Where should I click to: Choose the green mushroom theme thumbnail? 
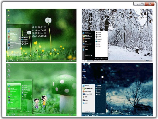point(41,90)
